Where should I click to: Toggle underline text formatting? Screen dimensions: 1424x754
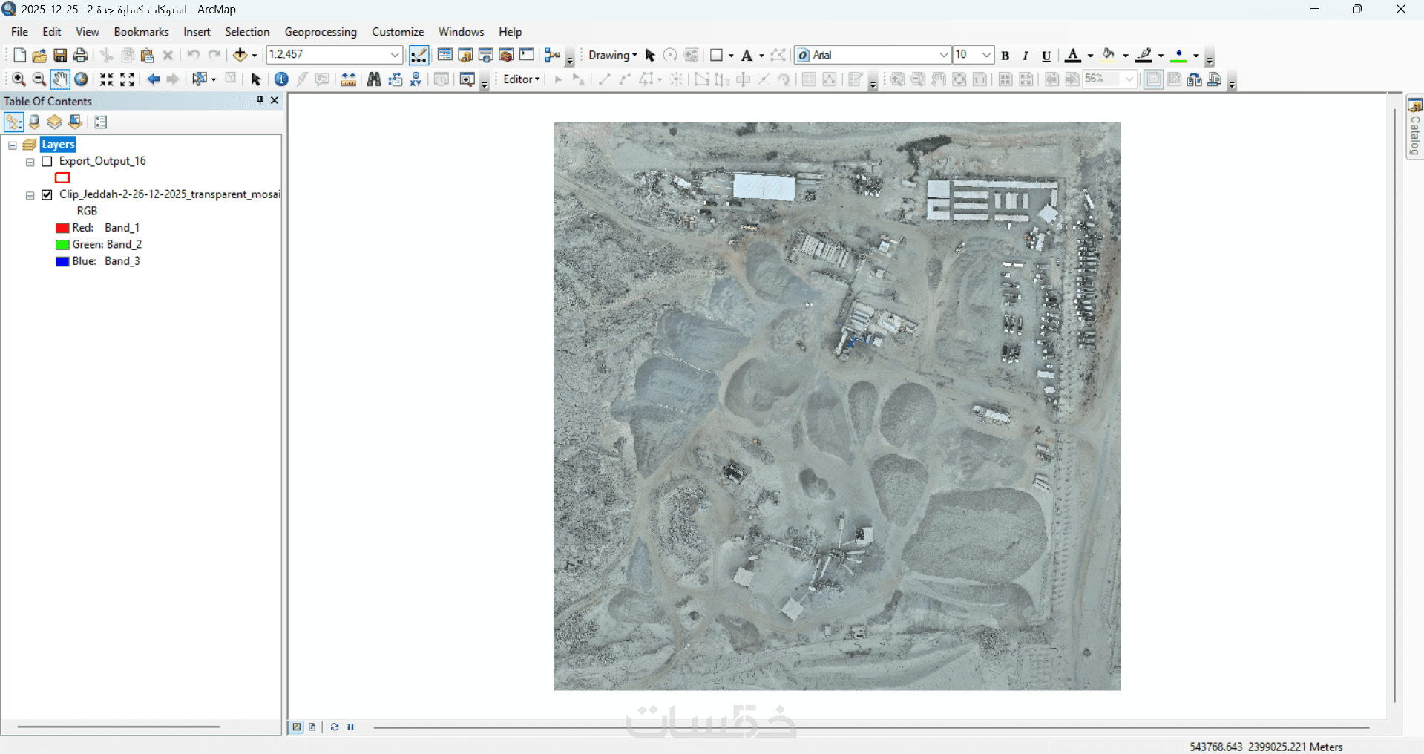coord(1046,56)
